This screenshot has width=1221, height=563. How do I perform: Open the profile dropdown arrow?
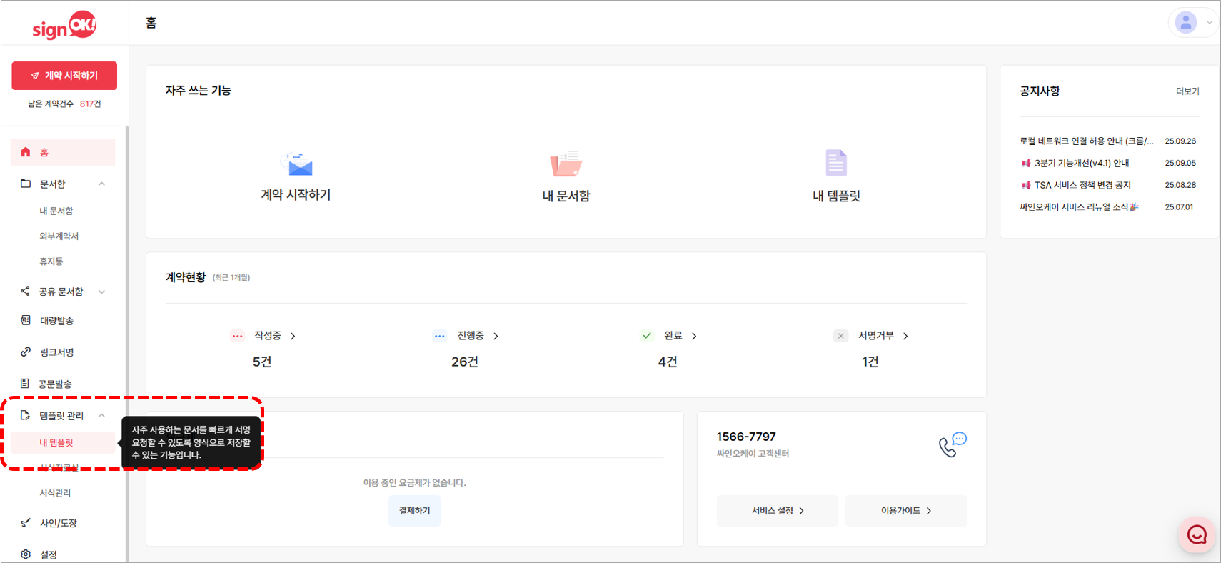1210,23
